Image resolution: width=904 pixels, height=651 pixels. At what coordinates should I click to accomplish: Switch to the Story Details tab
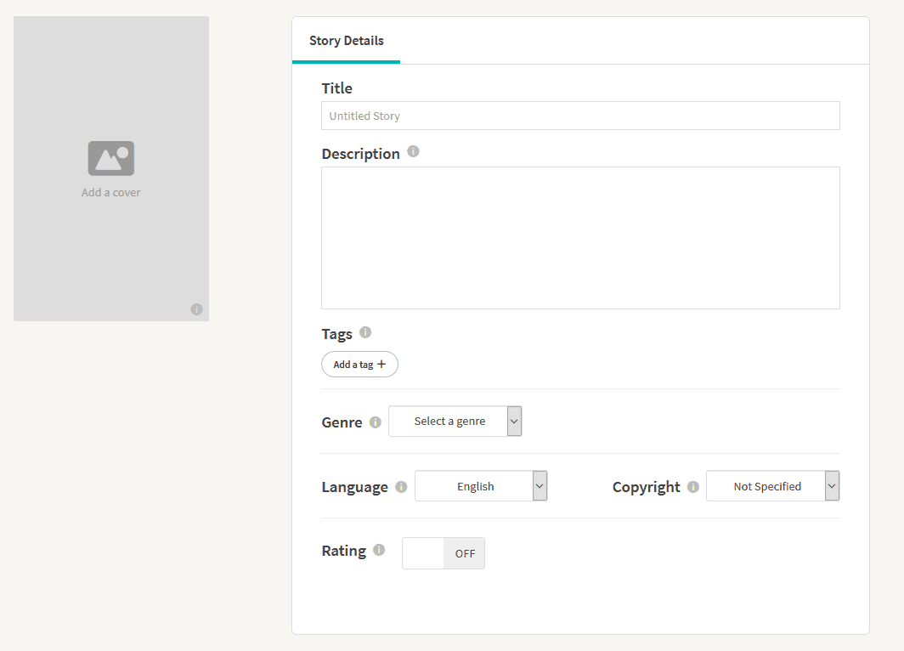coord(346,41)
